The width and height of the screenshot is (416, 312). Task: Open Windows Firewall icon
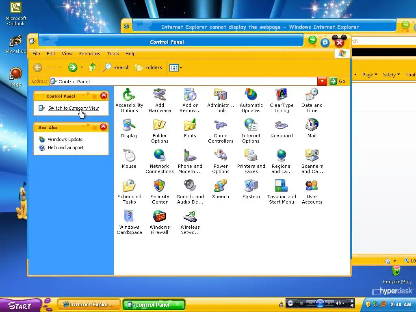[159, 222]
